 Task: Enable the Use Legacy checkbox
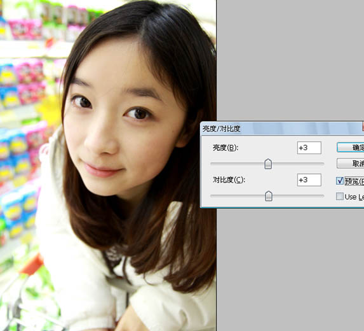pos(340,196)
